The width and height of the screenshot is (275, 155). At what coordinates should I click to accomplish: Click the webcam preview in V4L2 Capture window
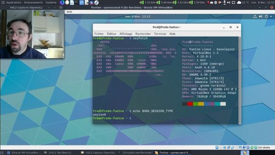pyautogui.click(x=32, y=34)
